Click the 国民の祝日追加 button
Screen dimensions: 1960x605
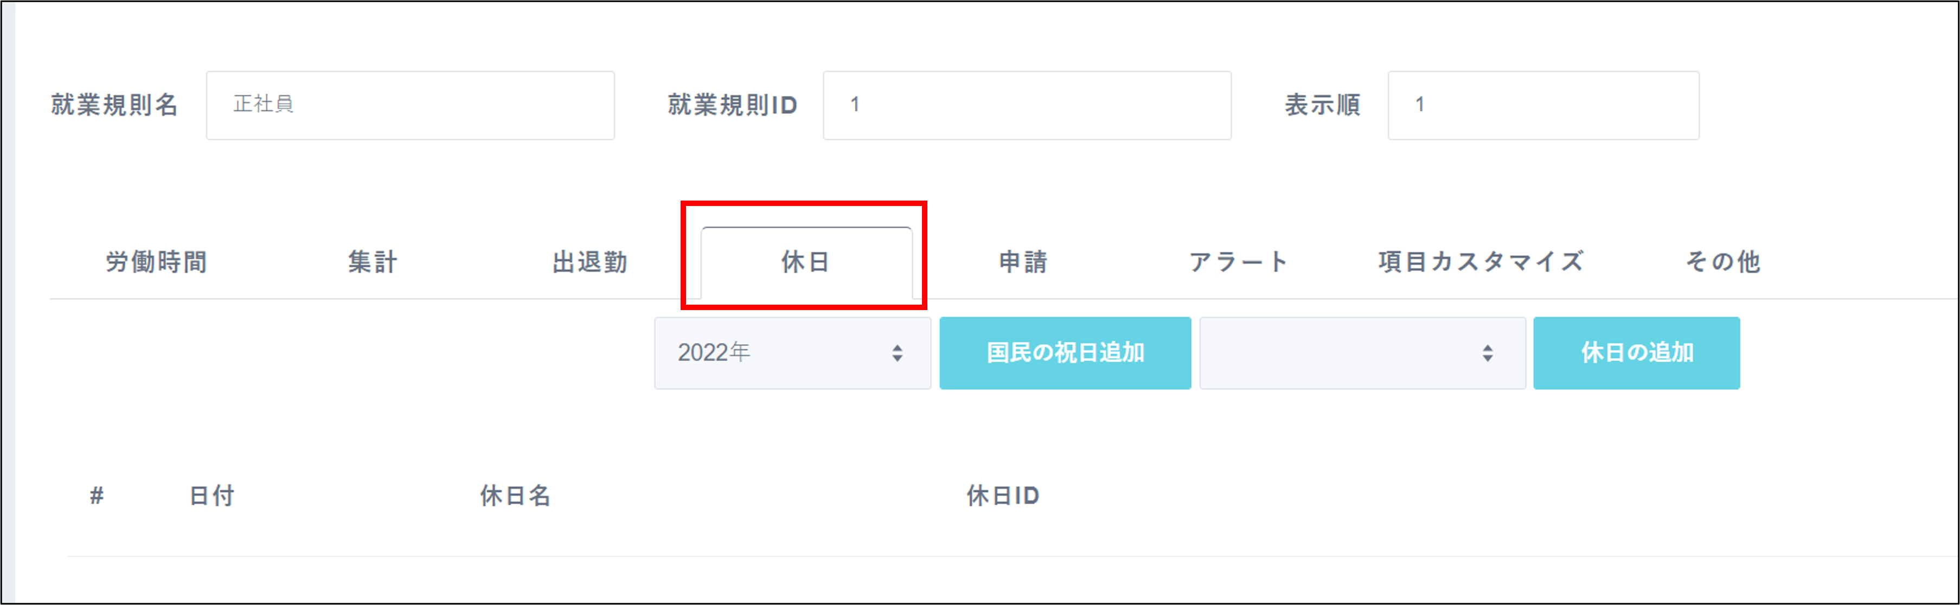(1065, 353)
